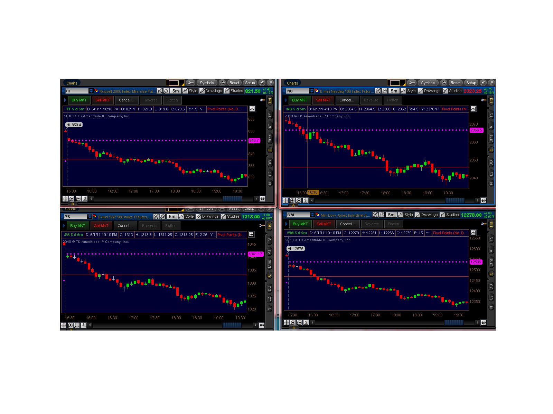553x414 pixels.
Task: Open chart settings wrench in the /NQ toolbar
Action: click(384, 91)
